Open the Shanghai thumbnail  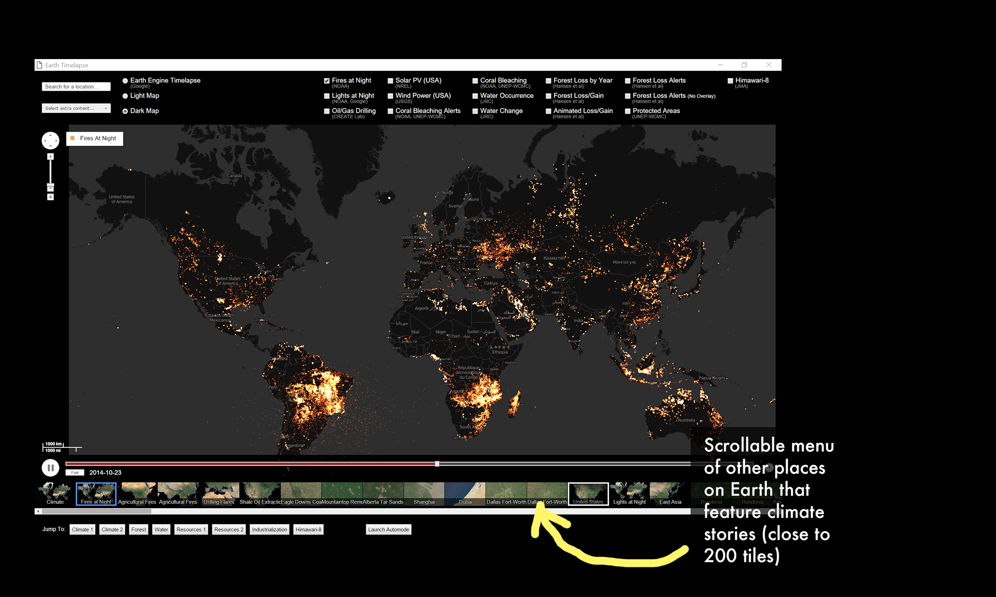coord(424,494)
